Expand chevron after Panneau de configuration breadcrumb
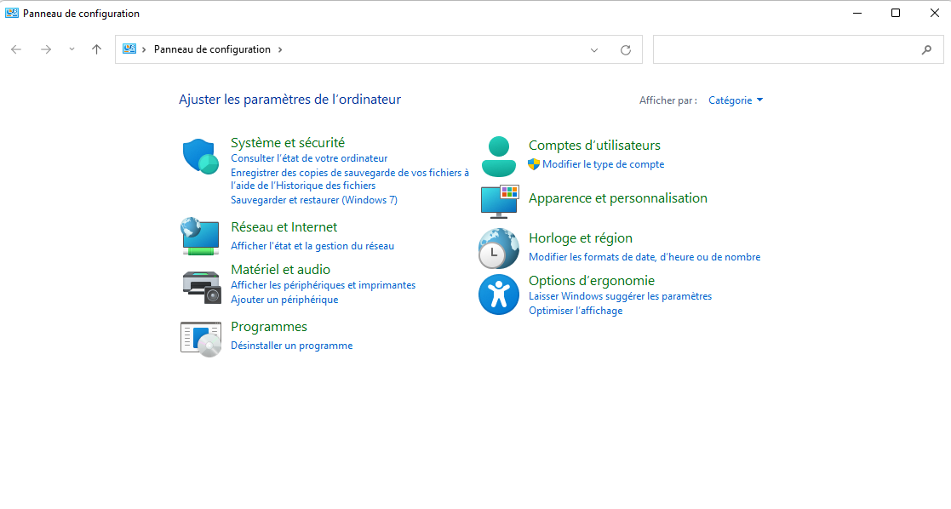The height and width of the screenshot is (509, 951). click(280, 49)
